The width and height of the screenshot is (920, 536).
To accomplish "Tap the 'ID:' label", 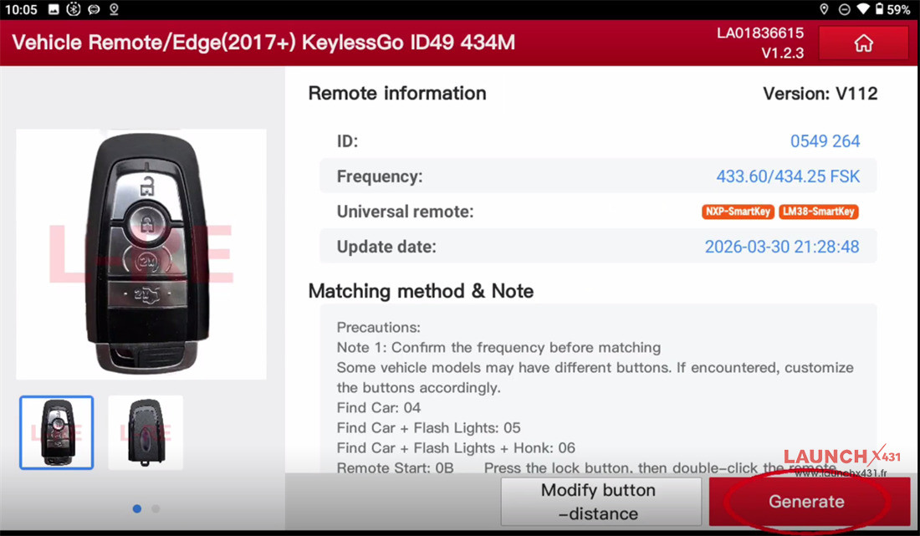I will pos(347,141).
